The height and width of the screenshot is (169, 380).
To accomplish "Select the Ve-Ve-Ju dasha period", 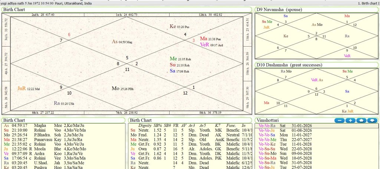I will [317, 131].
